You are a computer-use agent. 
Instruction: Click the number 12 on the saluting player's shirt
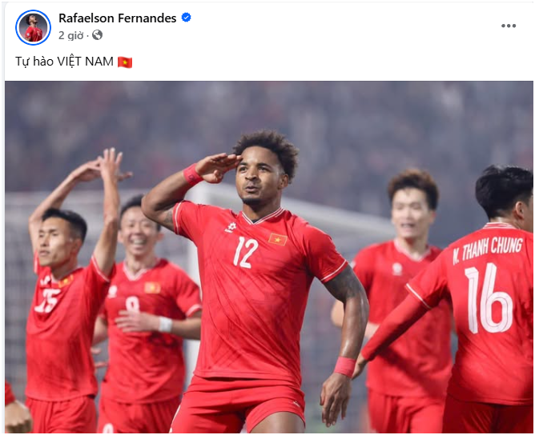click(245, 252)
